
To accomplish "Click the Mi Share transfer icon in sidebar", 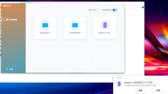I will [7, 20].
